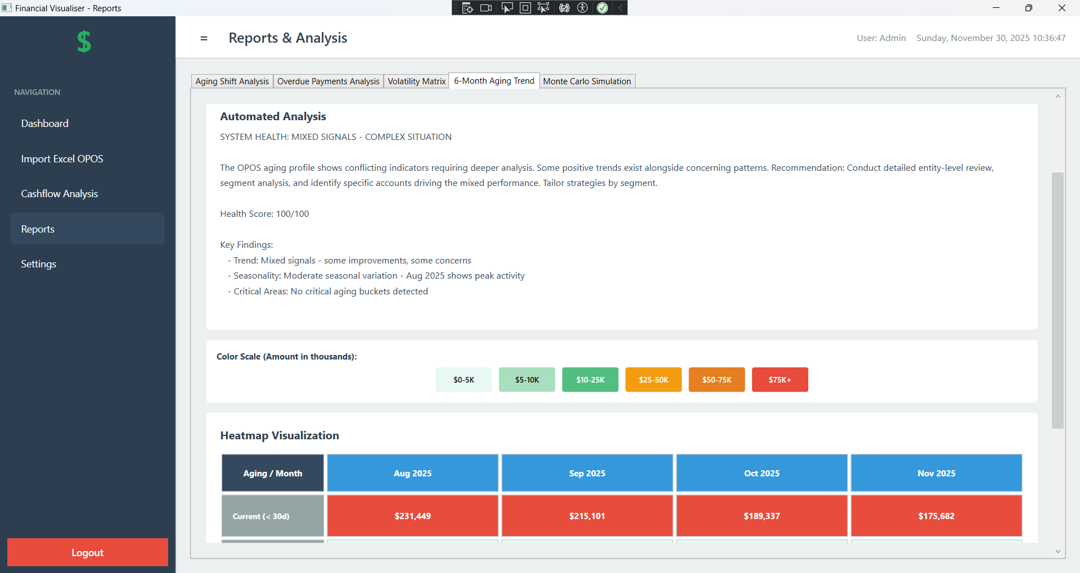Image resolution: width=1080 pixels, height=573 pixels.
Task: Switch to the Monte Carlo Simulation tab
Action: (x=587, y=81)
